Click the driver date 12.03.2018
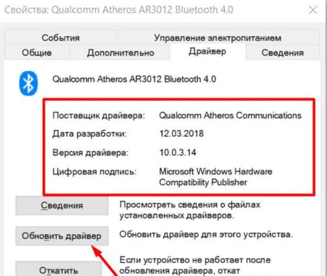The image size is (327, 276). [181, 133]
